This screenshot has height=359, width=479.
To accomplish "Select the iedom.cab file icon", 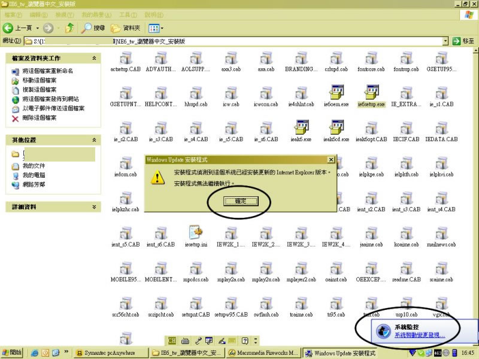I will [126, 163].
